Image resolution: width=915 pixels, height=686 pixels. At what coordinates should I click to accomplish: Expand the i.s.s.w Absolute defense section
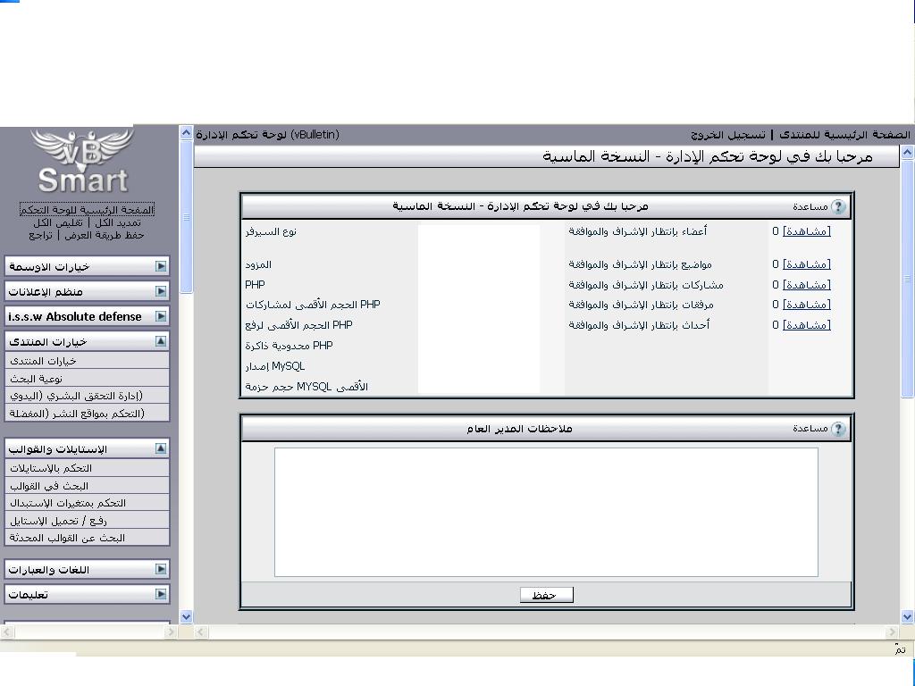point(161,316)
